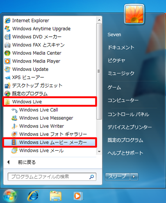166x203 pixels.
Task: Click the user account flower picture
Action: click(134, 14)
